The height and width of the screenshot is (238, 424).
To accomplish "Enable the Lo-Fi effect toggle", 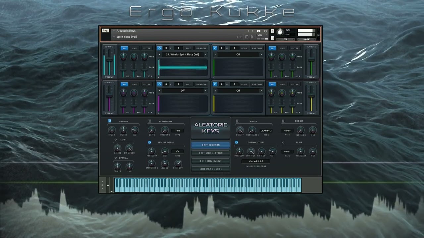I will pyautogui.click(x=116, y=139).
